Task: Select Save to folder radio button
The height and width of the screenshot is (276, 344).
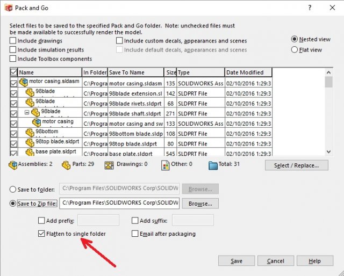Action: [13, 189]
